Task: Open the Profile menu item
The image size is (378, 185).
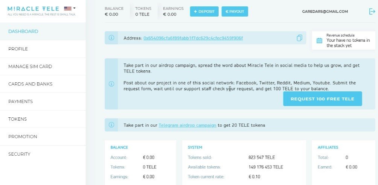Action: pos(43,49)
